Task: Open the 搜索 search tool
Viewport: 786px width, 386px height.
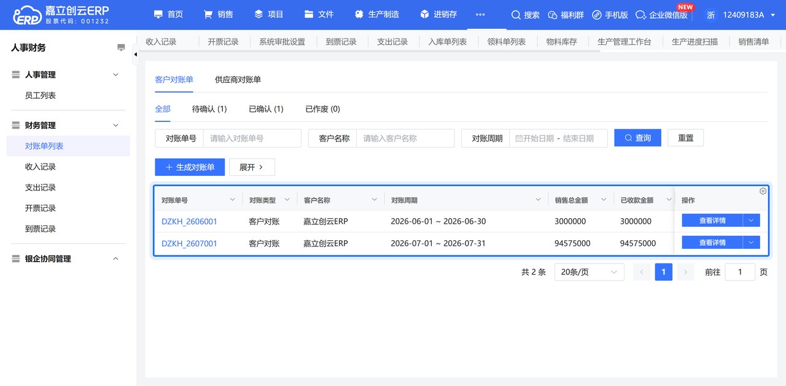Action: click(x=525, y=15)
